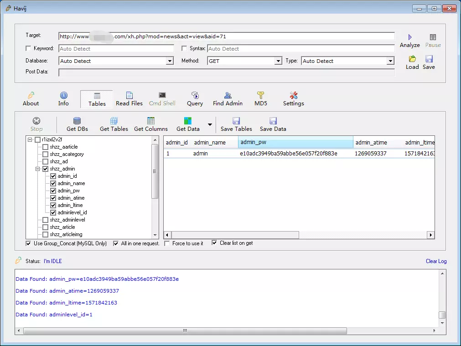Open the About section
The width and height of the screenshot is (461, 346).
coord(31,99)
